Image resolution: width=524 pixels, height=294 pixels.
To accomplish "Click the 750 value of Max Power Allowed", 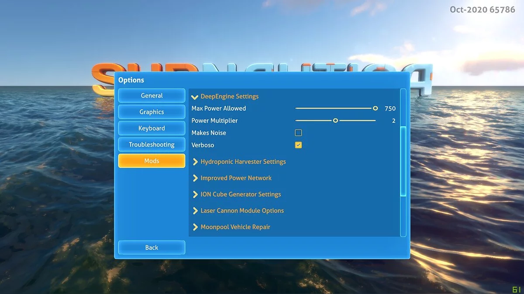I will tap(390, 108).
